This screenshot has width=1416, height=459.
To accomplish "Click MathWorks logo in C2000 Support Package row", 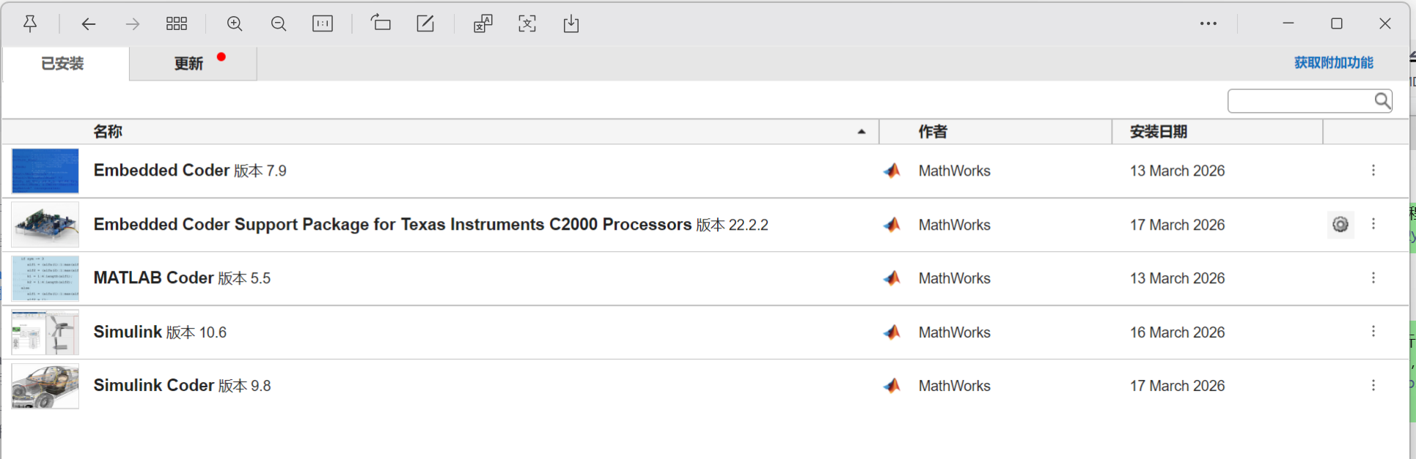I will click(892, 225).
